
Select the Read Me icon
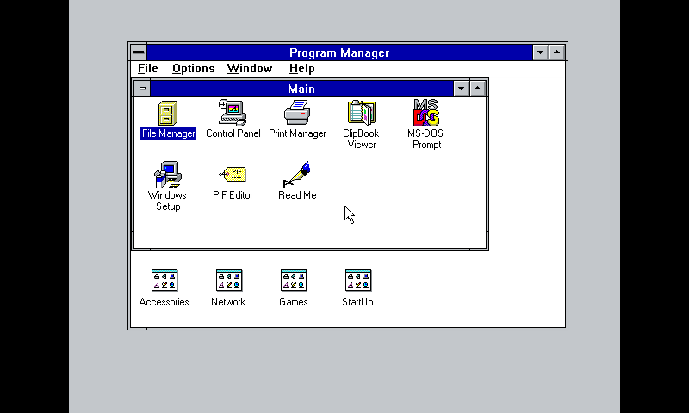click(297, 176)
